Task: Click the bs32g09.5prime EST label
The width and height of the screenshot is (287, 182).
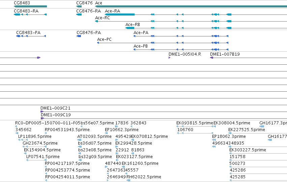Action: point(95,157)
